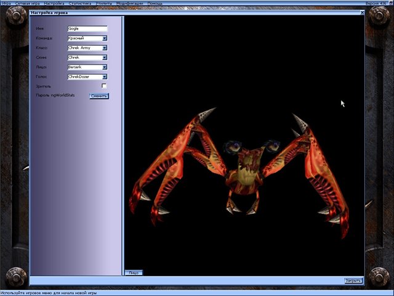Expand the Класс dropdown showing Chrek Army
The image size is (394, 296).
pos(105,47)
